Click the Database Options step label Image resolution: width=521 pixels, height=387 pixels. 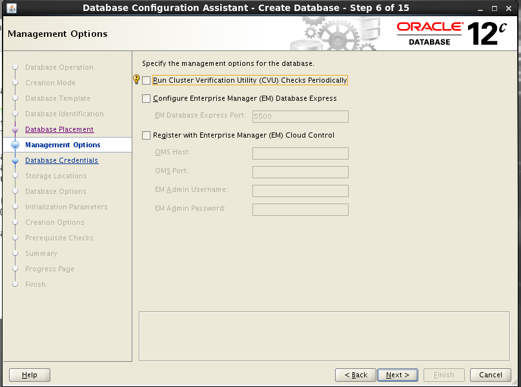(x=56, y=191)
